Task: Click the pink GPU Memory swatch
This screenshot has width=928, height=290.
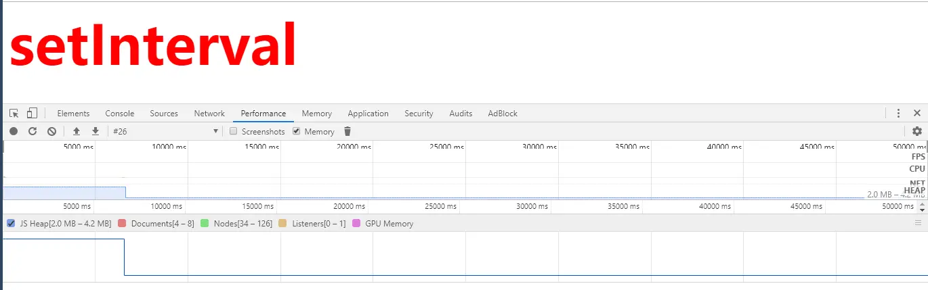Action: click(x=356, y=224)
